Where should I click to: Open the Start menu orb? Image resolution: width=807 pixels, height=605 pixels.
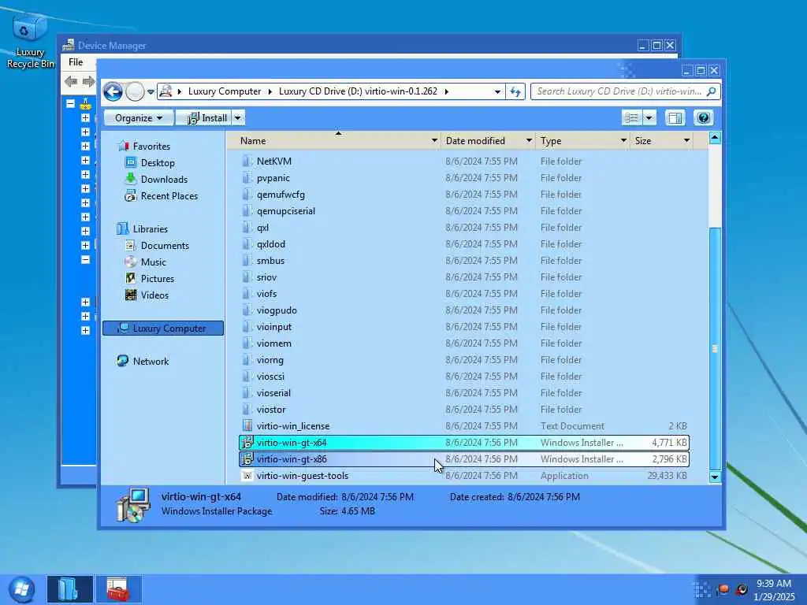(21, 589)
